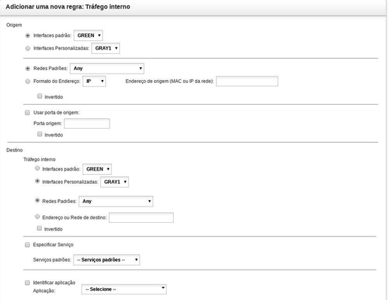The image size is (388, 300).
Task: Enable Usar porta de origem checkbox
Action: click(x=28, y=112)
